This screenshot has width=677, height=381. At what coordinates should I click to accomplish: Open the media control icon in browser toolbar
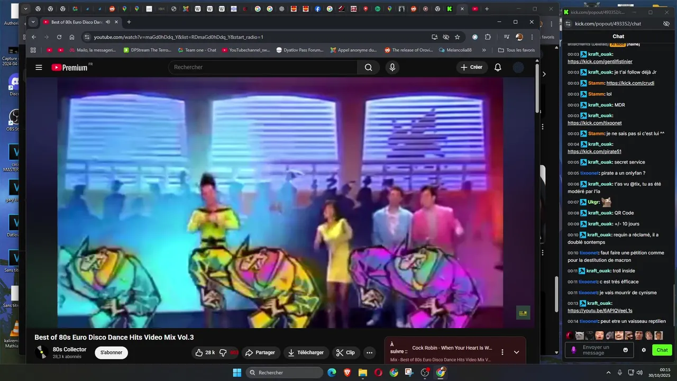[506, 37]
